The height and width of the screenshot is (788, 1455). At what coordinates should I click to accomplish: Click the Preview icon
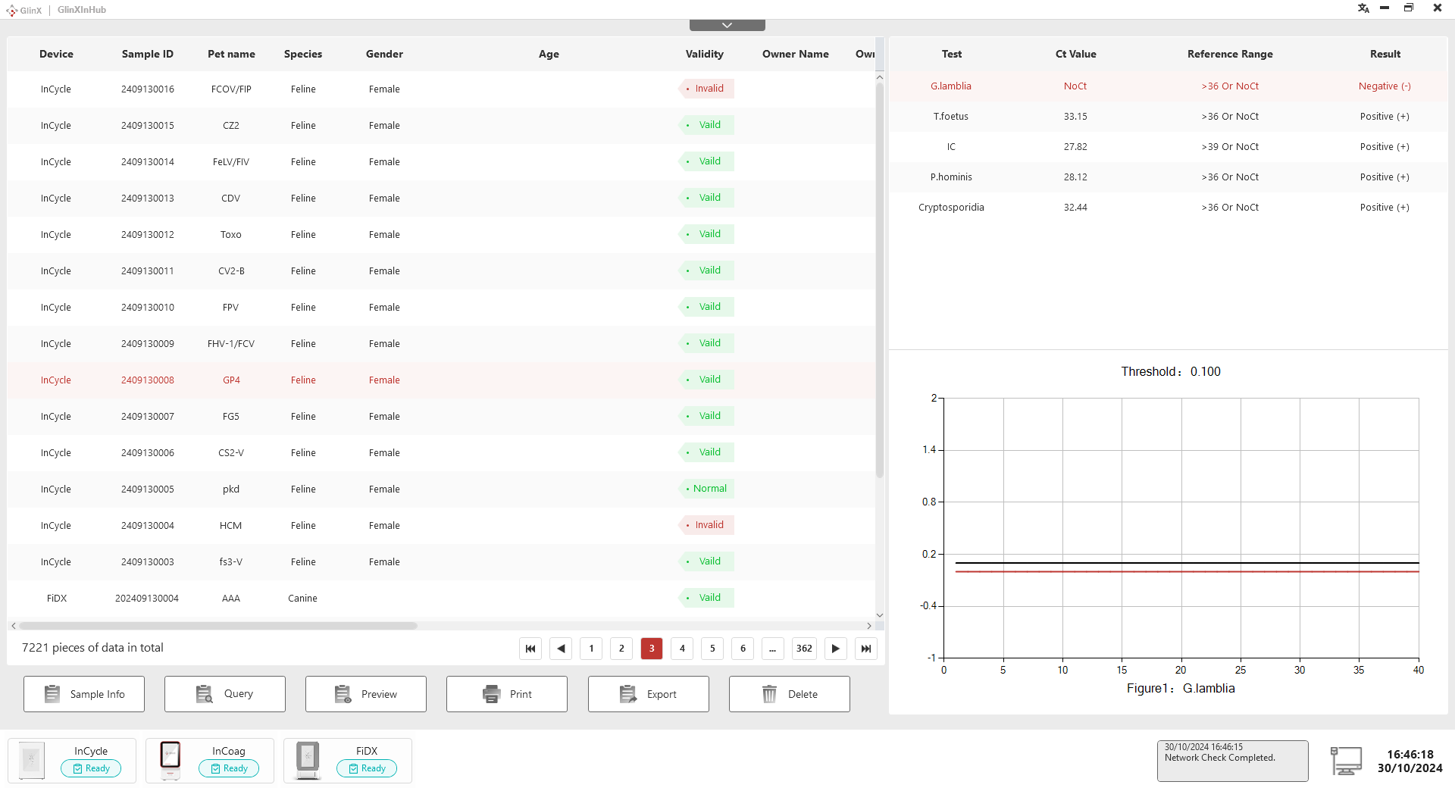click(342, 693)
